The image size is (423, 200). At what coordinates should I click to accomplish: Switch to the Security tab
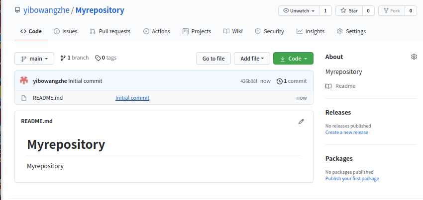click(270, 31)
